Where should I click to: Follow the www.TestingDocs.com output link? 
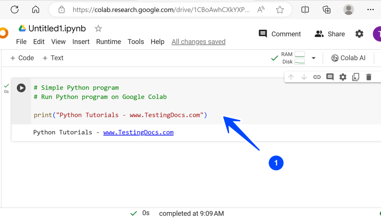(x=138, y=132)
